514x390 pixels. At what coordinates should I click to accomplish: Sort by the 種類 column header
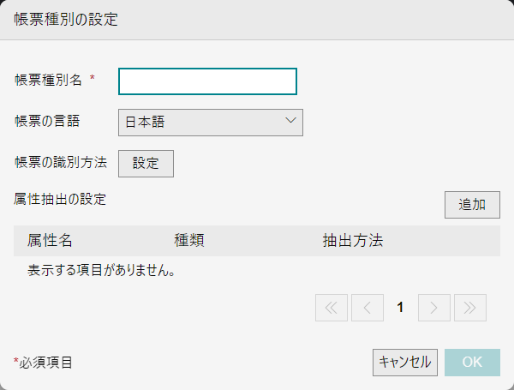(x=189, y=241)
